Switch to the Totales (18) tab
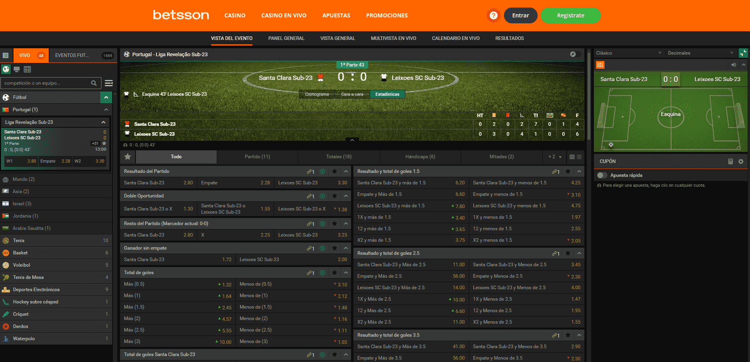The height and width of the screenshot is (362, 750). pos(339,157)
